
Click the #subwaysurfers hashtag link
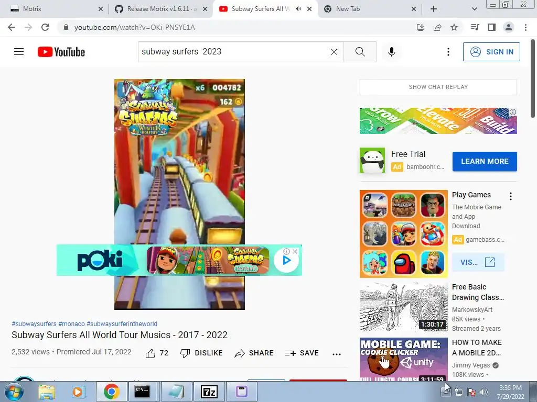coord(34,323)
